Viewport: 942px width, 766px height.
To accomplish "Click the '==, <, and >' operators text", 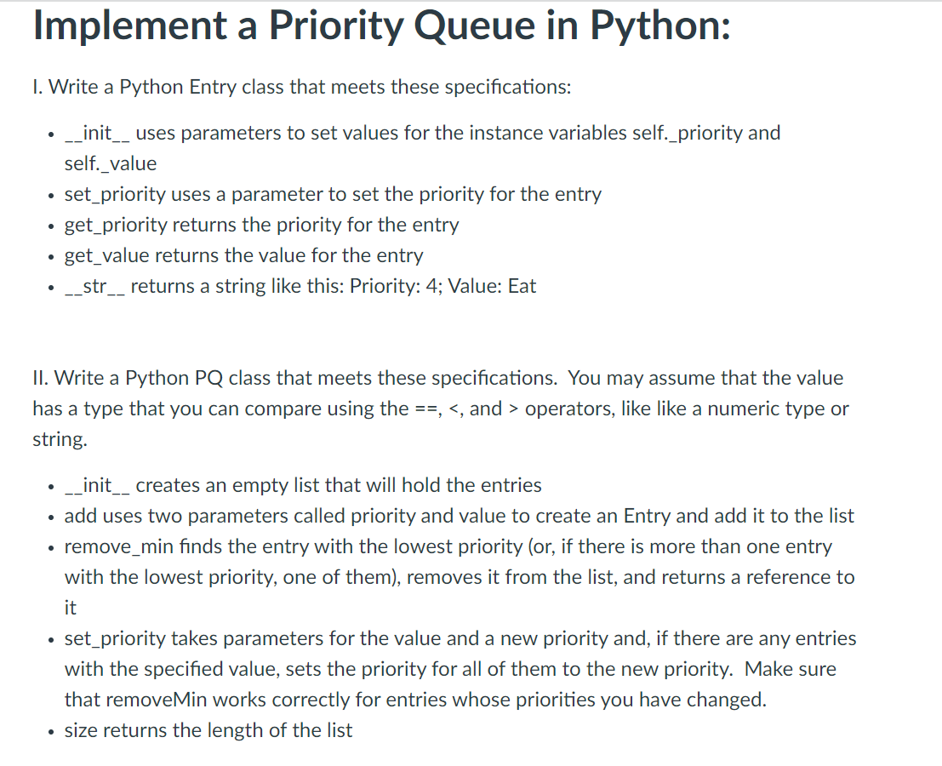I will [466, 409].
